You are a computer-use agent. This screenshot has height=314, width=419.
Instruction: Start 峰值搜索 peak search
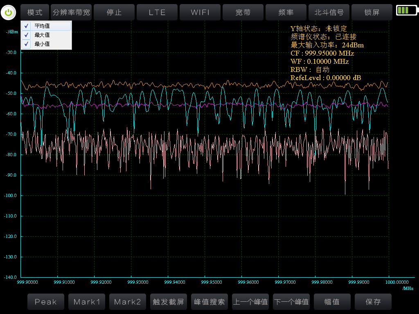coord(209,302)
